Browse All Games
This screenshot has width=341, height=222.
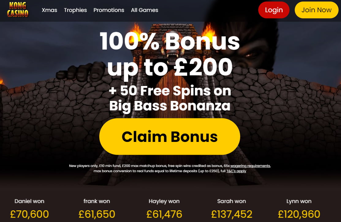144,10
